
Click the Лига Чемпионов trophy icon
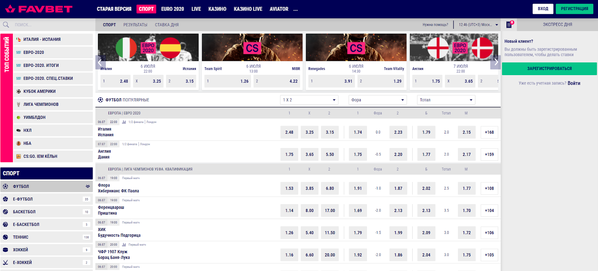pos(18,104)
